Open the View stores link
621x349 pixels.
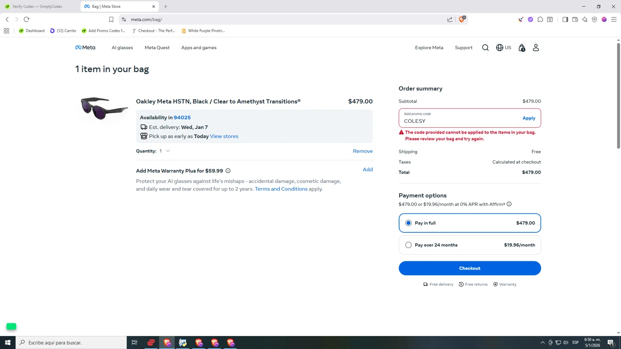[224, 136]
